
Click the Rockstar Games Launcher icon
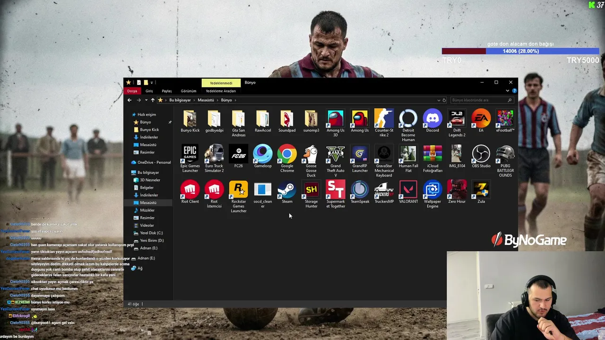point(238,197)
